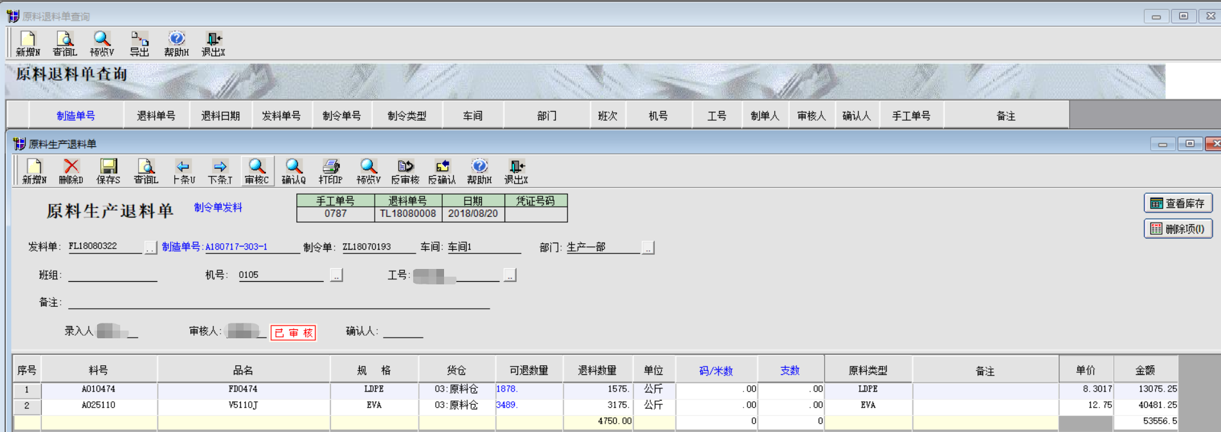Image resolution: width=1221 pixels, height=432 pixels.
Task: Click 手工单号 value 0787
Action: pos(335,214)
